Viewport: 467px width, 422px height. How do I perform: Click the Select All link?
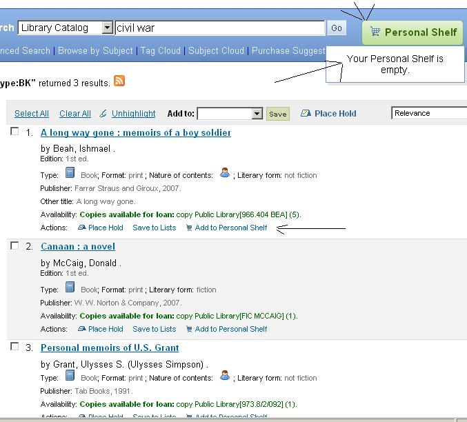tap(32, 114)
